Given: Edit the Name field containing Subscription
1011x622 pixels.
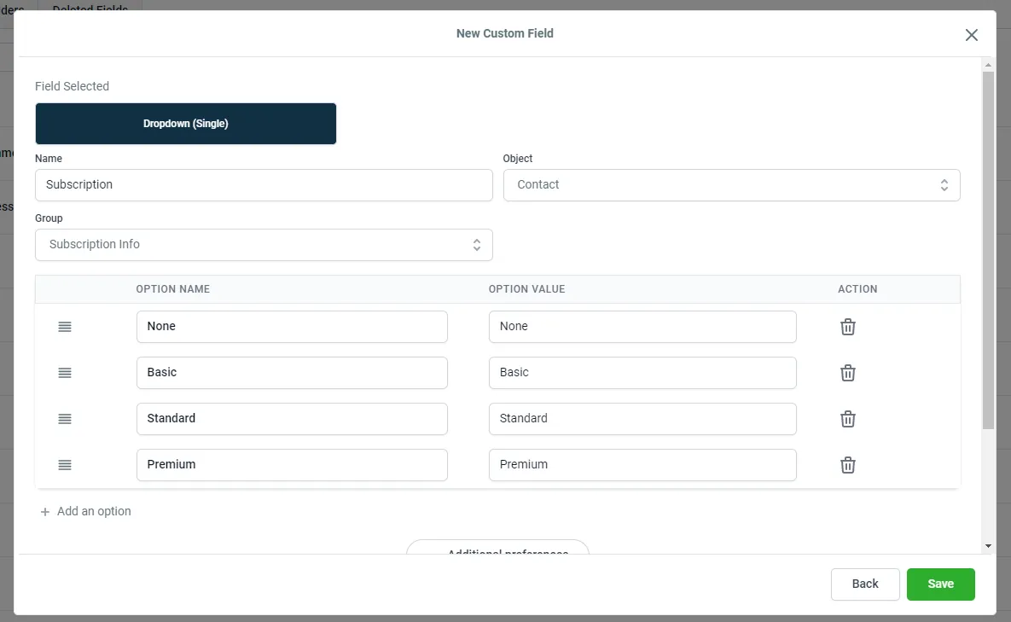Looking at the screenshot, I should 264,185.
